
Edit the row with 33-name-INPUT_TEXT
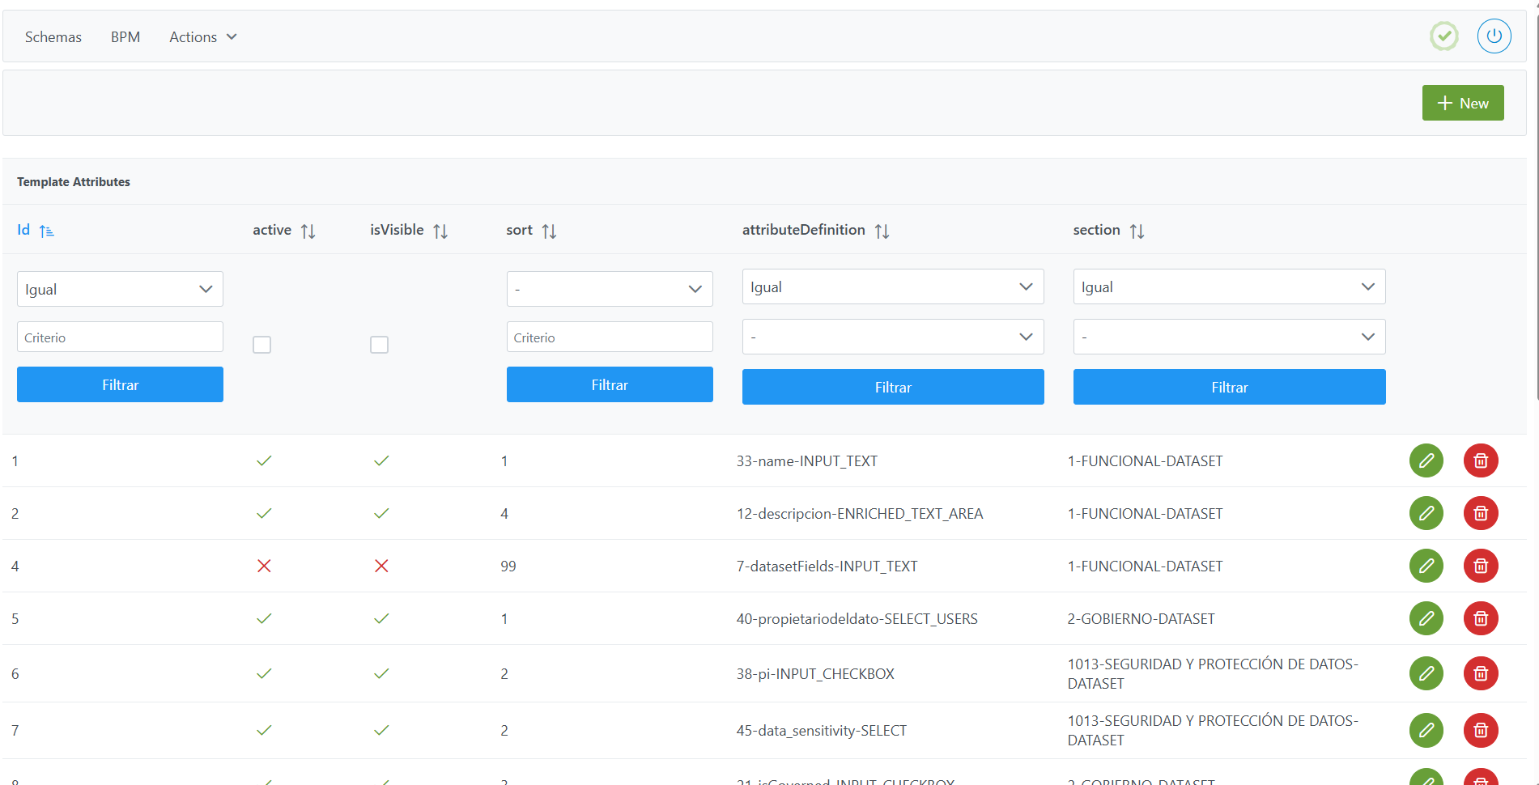1426,460
